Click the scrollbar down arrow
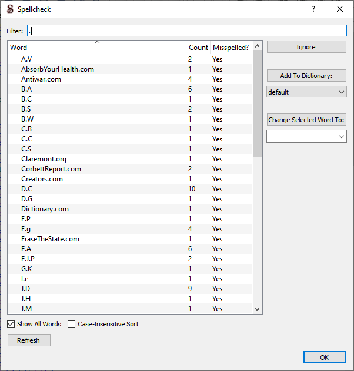354x371 pixels. point(257,309)
